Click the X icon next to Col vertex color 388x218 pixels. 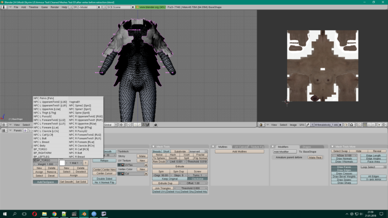tap(146, 173)
